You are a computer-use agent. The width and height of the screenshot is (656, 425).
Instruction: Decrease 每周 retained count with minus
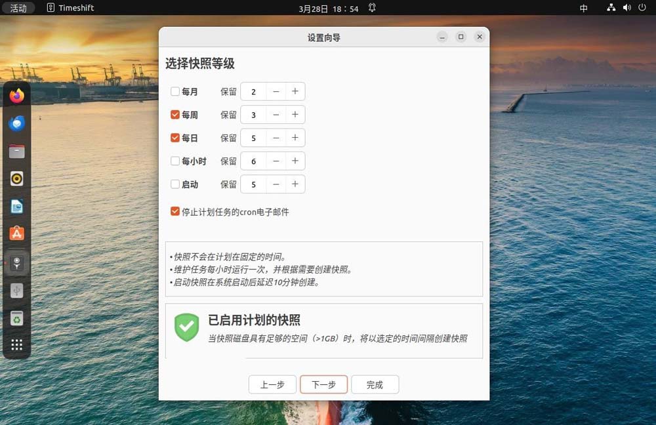coord(276,115)
